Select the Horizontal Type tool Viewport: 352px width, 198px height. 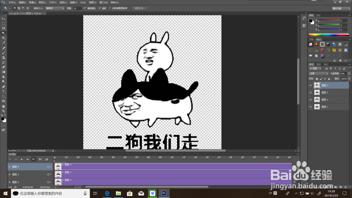coord(4,91)
